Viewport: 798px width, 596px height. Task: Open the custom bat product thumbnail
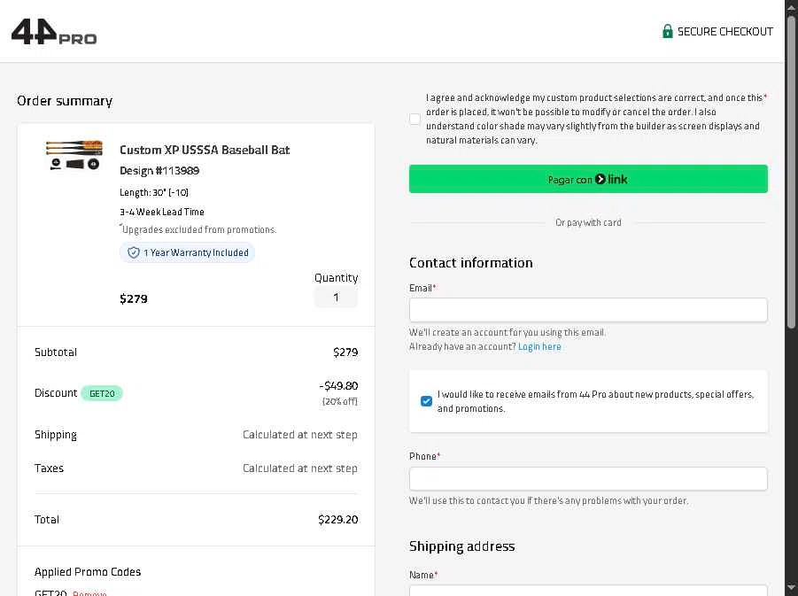tap(74, 156)
